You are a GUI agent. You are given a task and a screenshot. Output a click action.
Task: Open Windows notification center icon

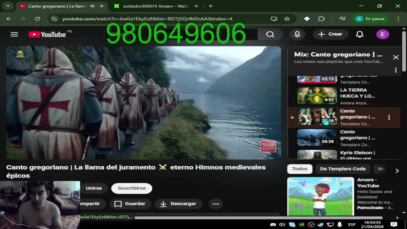(x=394, y=225)
